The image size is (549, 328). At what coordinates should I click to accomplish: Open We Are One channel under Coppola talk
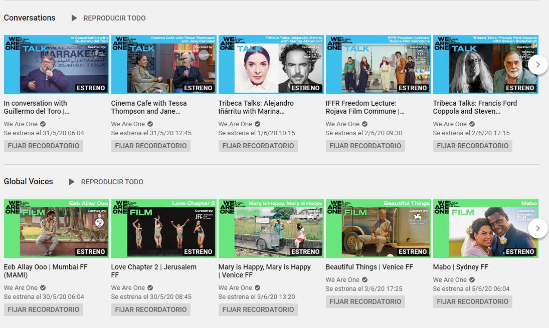(x=450, y=124)
